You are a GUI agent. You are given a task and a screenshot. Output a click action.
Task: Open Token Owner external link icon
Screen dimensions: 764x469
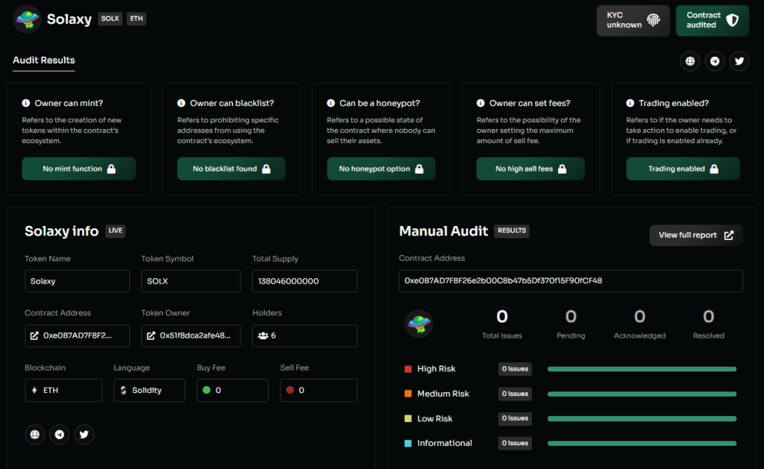[151, 336]
